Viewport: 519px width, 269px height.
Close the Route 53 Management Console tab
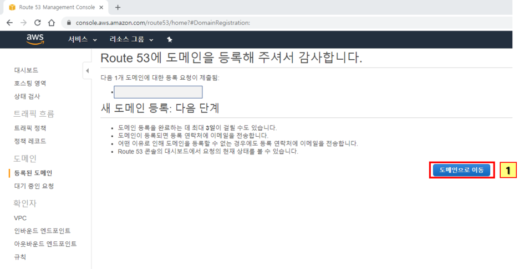(x=101, y=7)
